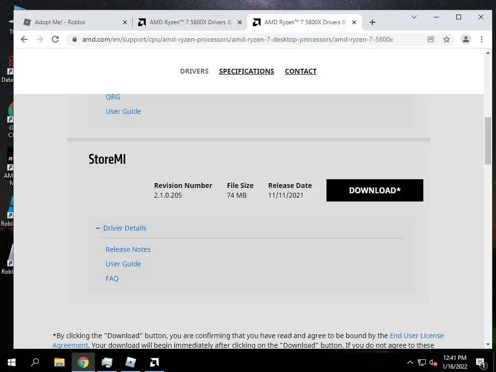The image size is (496, 372).
Task: Close the active AMD Ryzen tab
Action: click(x=354, y=22)
